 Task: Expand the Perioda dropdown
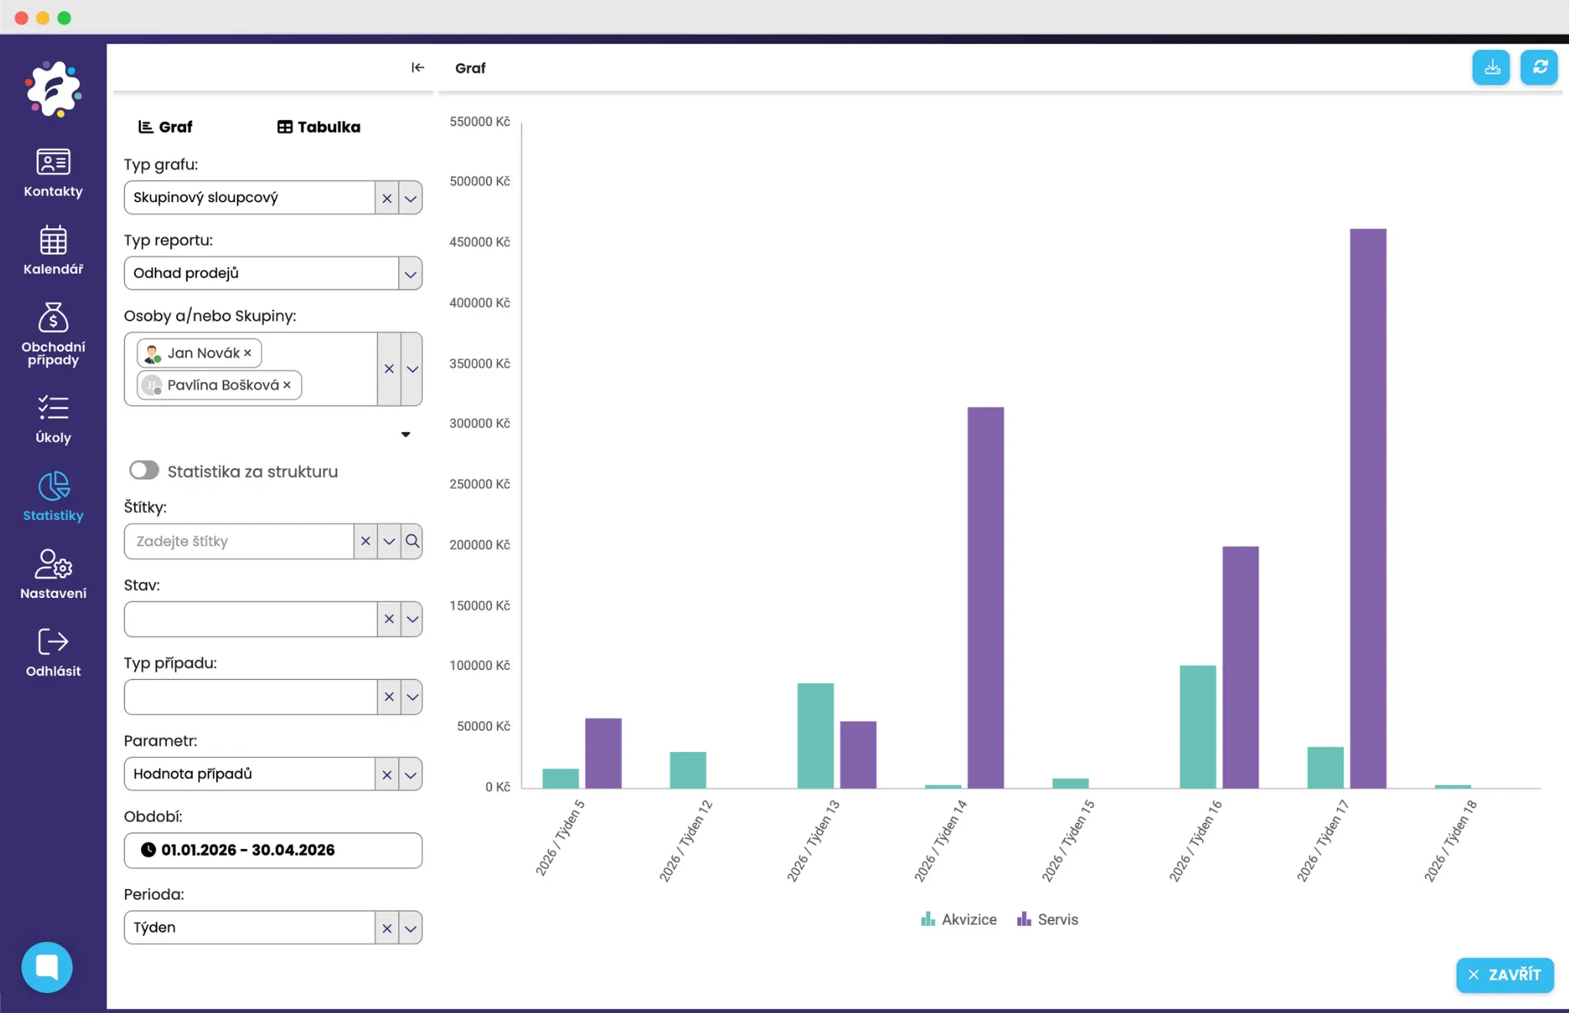click(411, 928)
